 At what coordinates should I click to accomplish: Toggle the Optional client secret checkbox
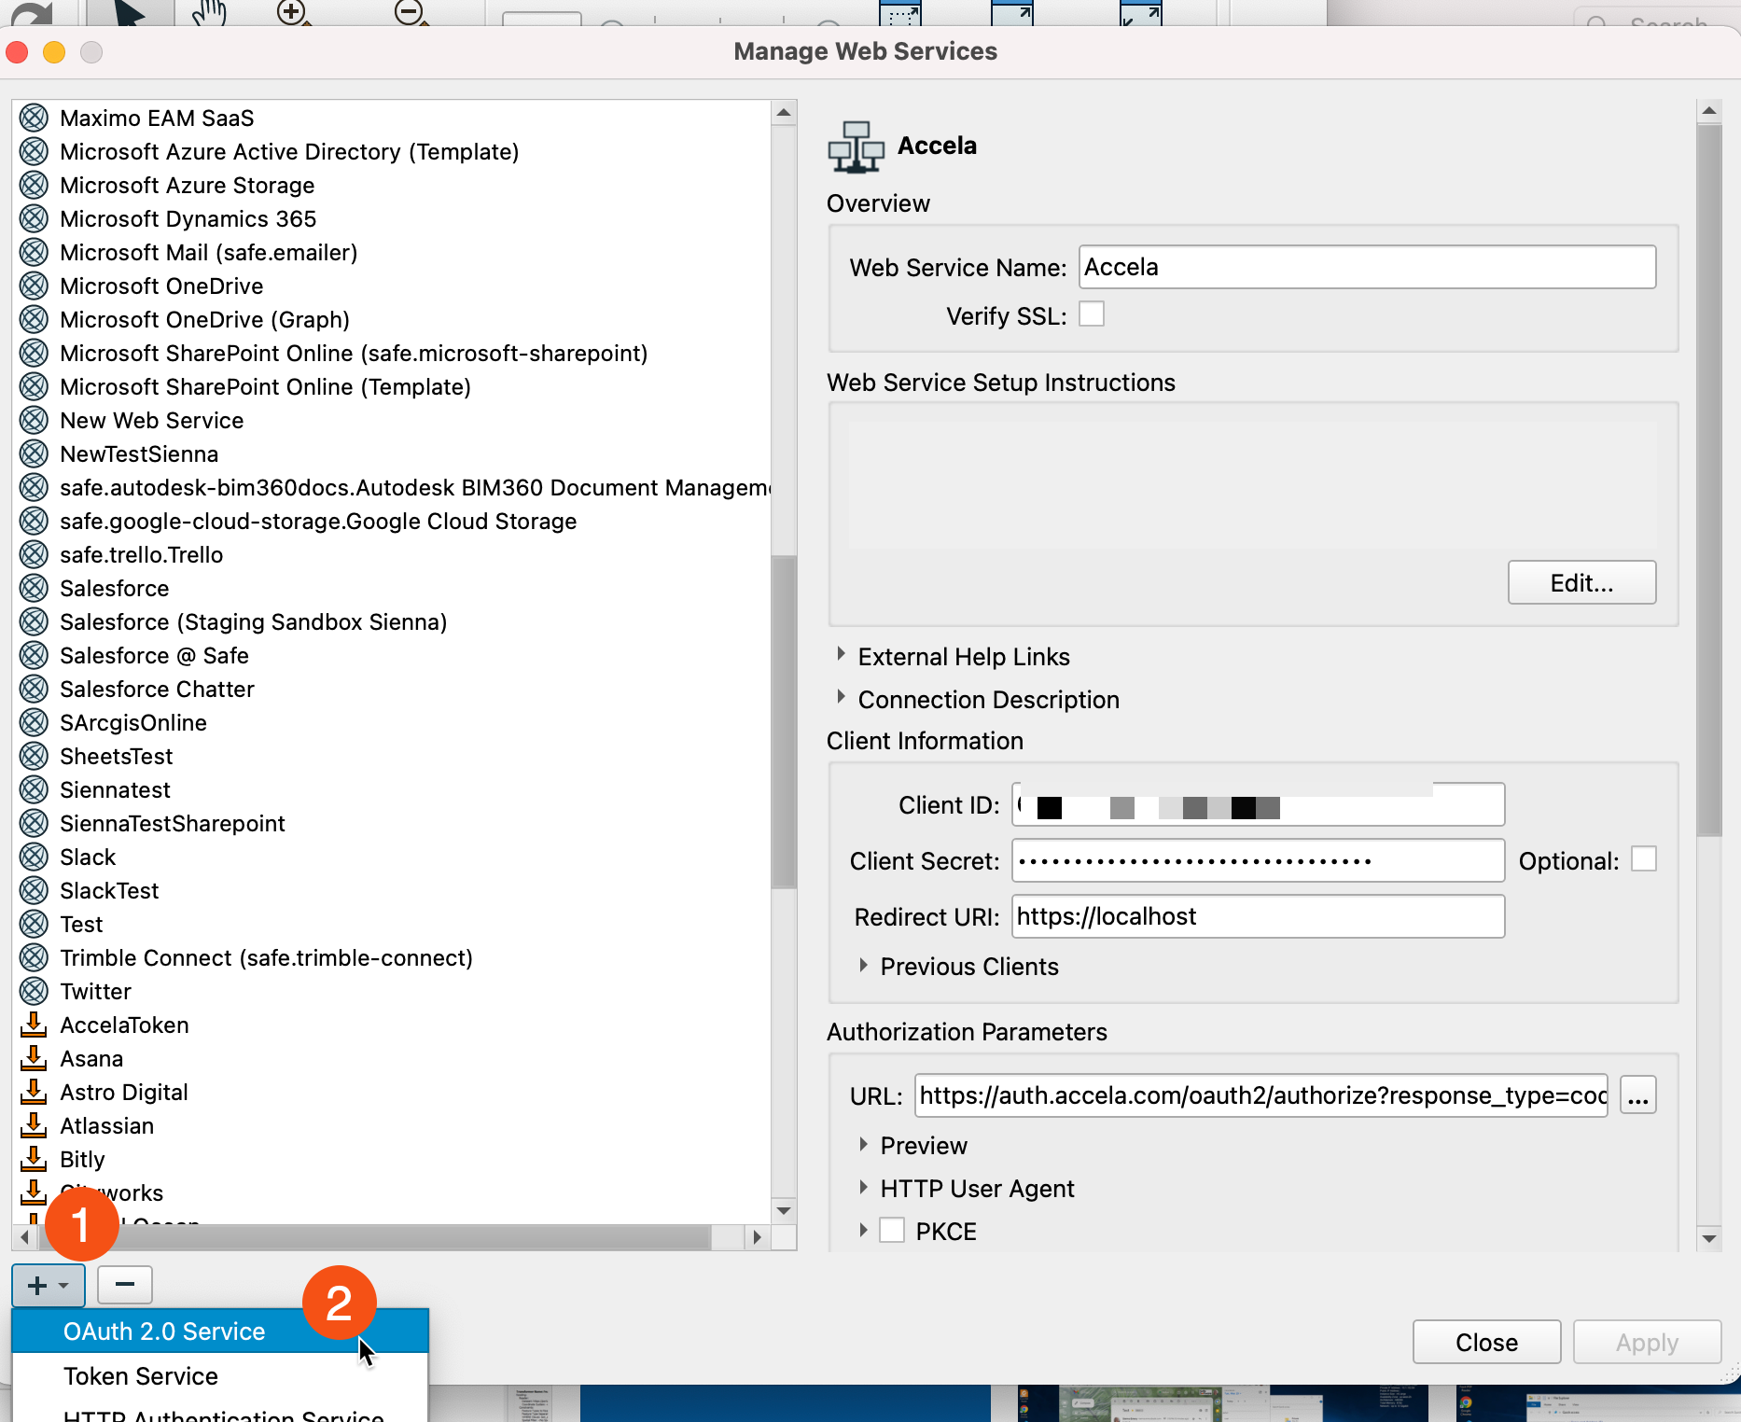[x=1644, y=859]
